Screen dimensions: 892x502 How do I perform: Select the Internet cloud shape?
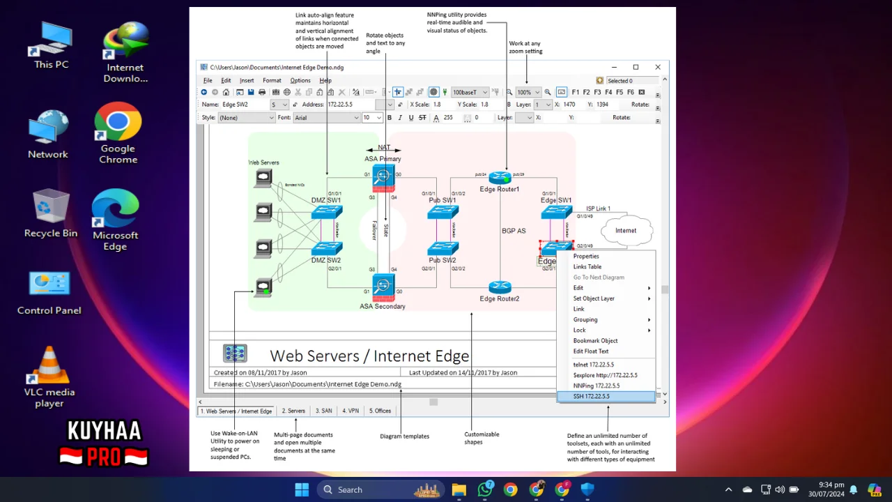(x=626, y=231)
